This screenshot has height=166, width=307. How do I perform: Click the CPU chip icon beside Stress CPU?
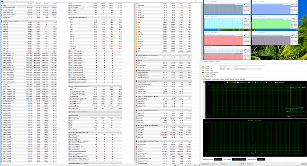[203, 67]
